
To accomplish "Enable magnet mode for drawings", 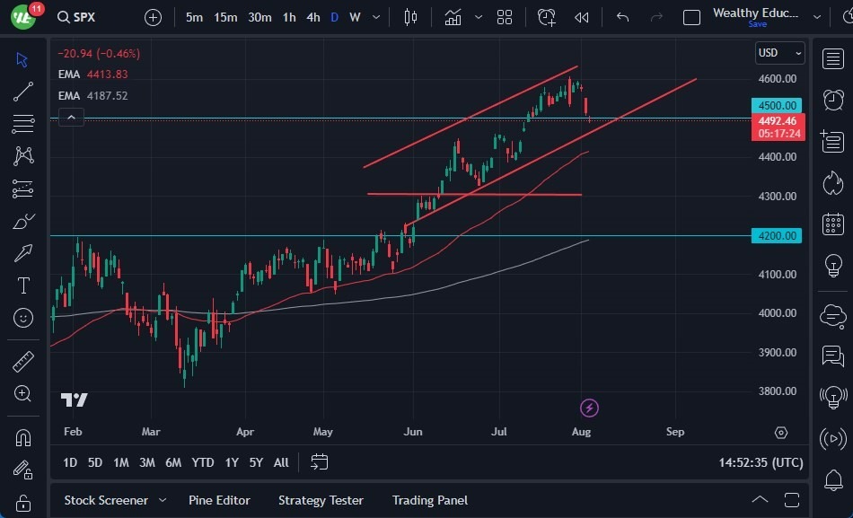I will tap(22, 436).
